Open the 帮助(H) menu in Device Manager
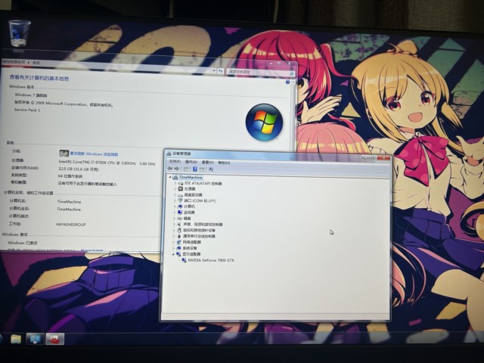Screen dimensions: 484x363 click(224, 162)
